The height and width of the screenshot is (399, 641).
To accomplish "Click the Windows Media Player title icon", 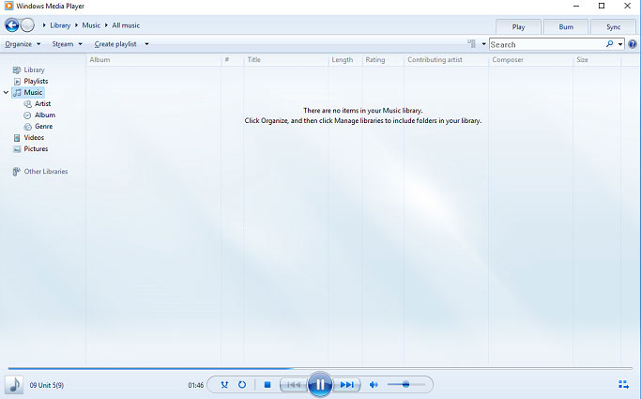I will coord(8,6).
